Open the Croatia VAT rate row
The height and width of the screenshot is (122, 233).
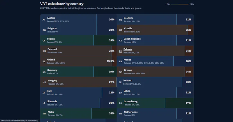coord(155,30)
